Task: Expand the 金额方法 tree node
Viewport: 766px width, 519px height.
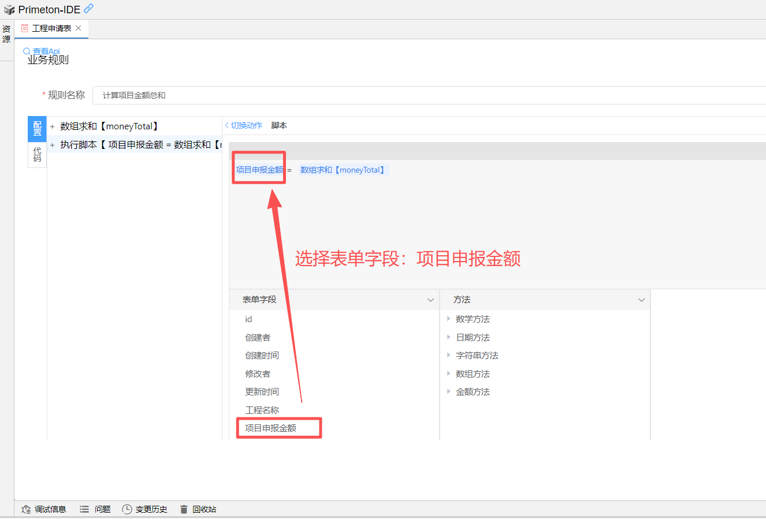Action: pos(449,391)
